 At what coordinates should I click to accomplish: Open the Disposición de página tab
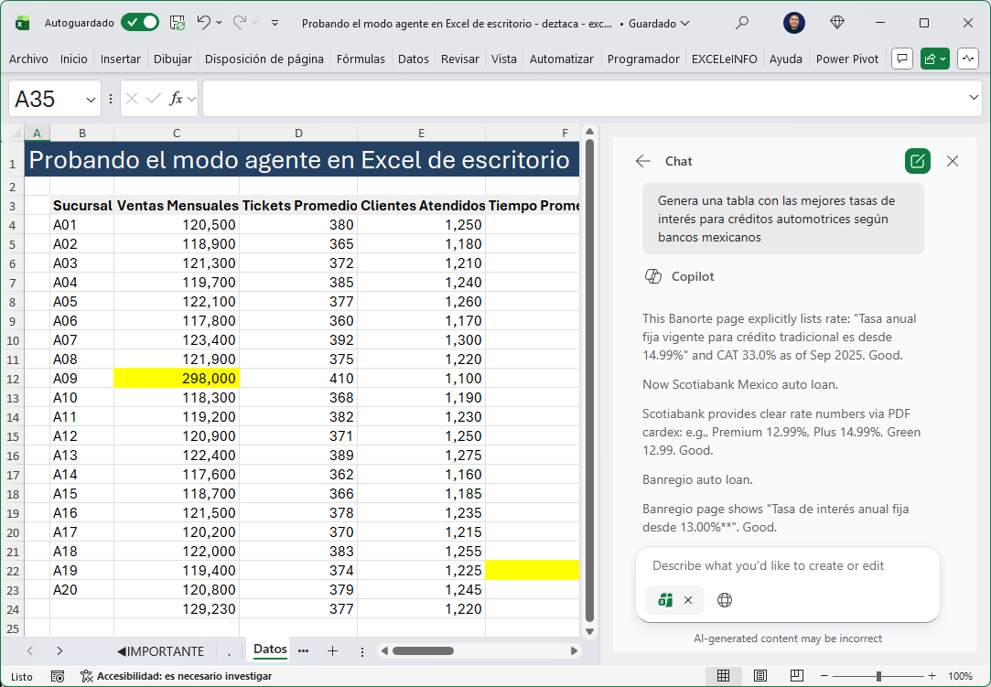coord(264,59)
